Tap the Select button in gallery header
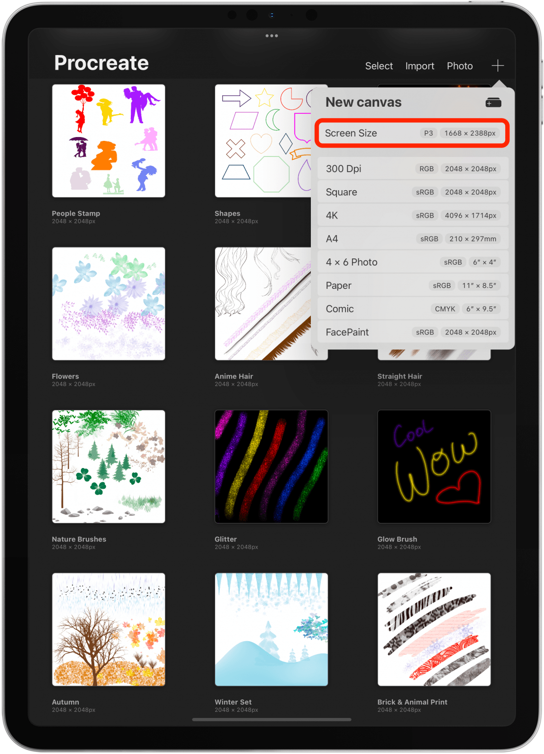 coord(379,66)
